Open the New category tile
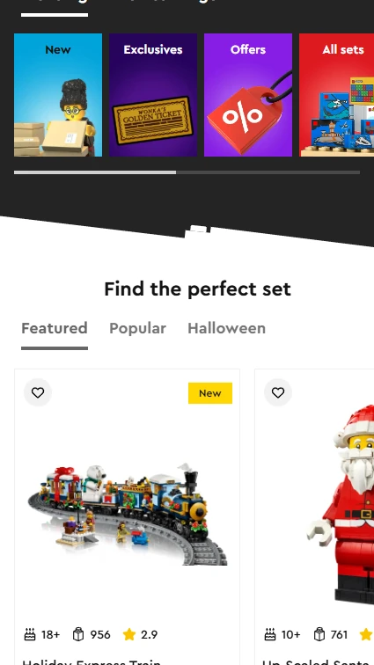The image size is (374, 665). (58, 95)
